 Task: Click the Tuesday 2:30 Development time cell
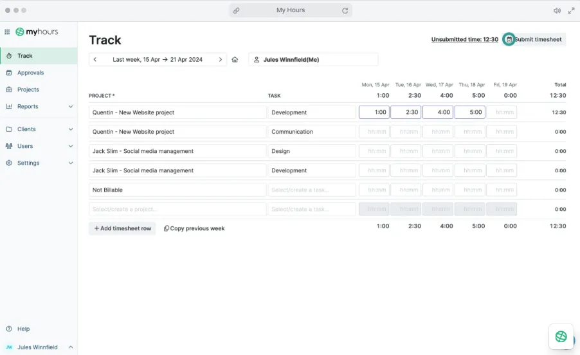pyautogui.click(x=406, y=113)
